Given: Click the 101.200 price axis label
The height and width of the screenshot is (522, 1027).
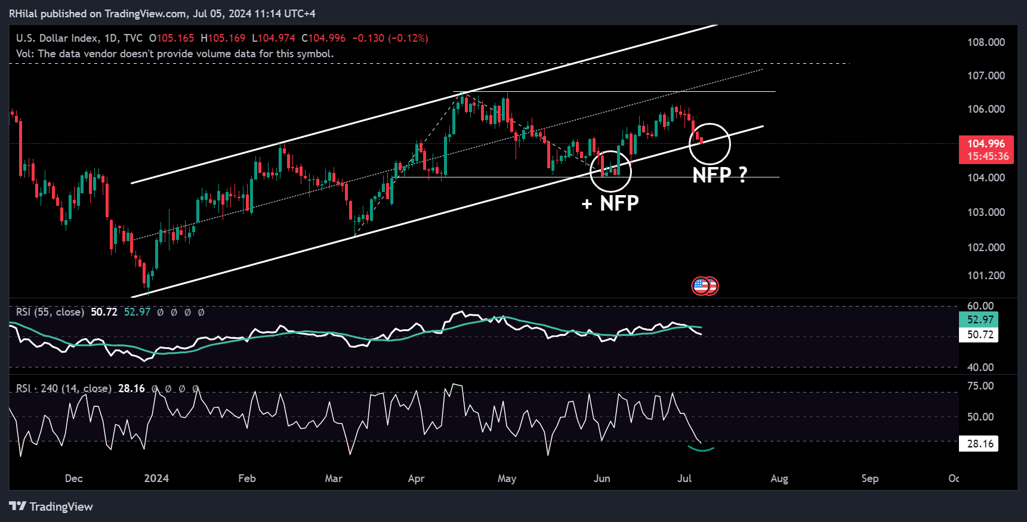Looking at the screenshot, I should pyautogui.click(x=986, y=276).
